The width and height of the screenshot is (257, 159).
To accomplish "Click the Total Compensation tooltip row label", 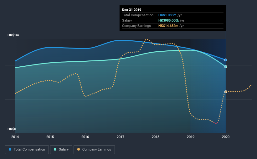I will (x=138, y=15).
